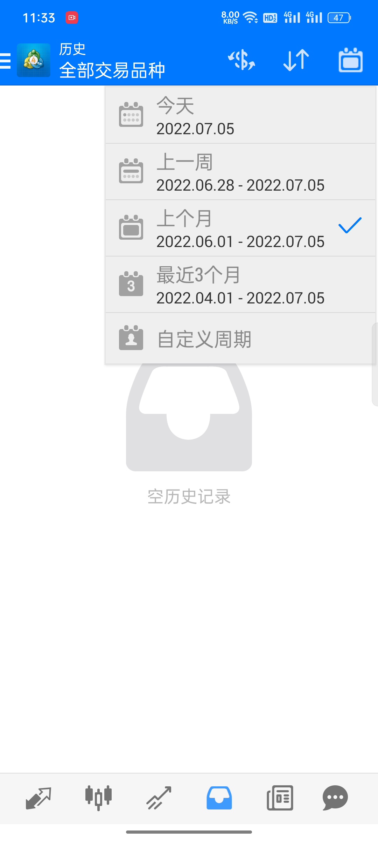Screen dimensions: 378x841
Task: Toggle the calendar period dropdown icon
Action: [351, 60]
